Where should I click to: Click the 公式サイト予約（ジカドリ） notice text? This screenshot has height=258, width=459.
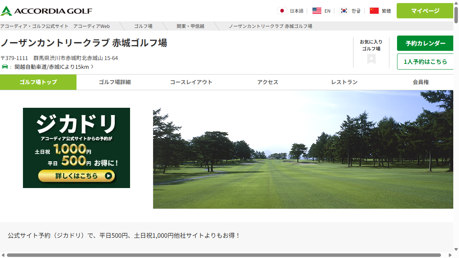124,235
